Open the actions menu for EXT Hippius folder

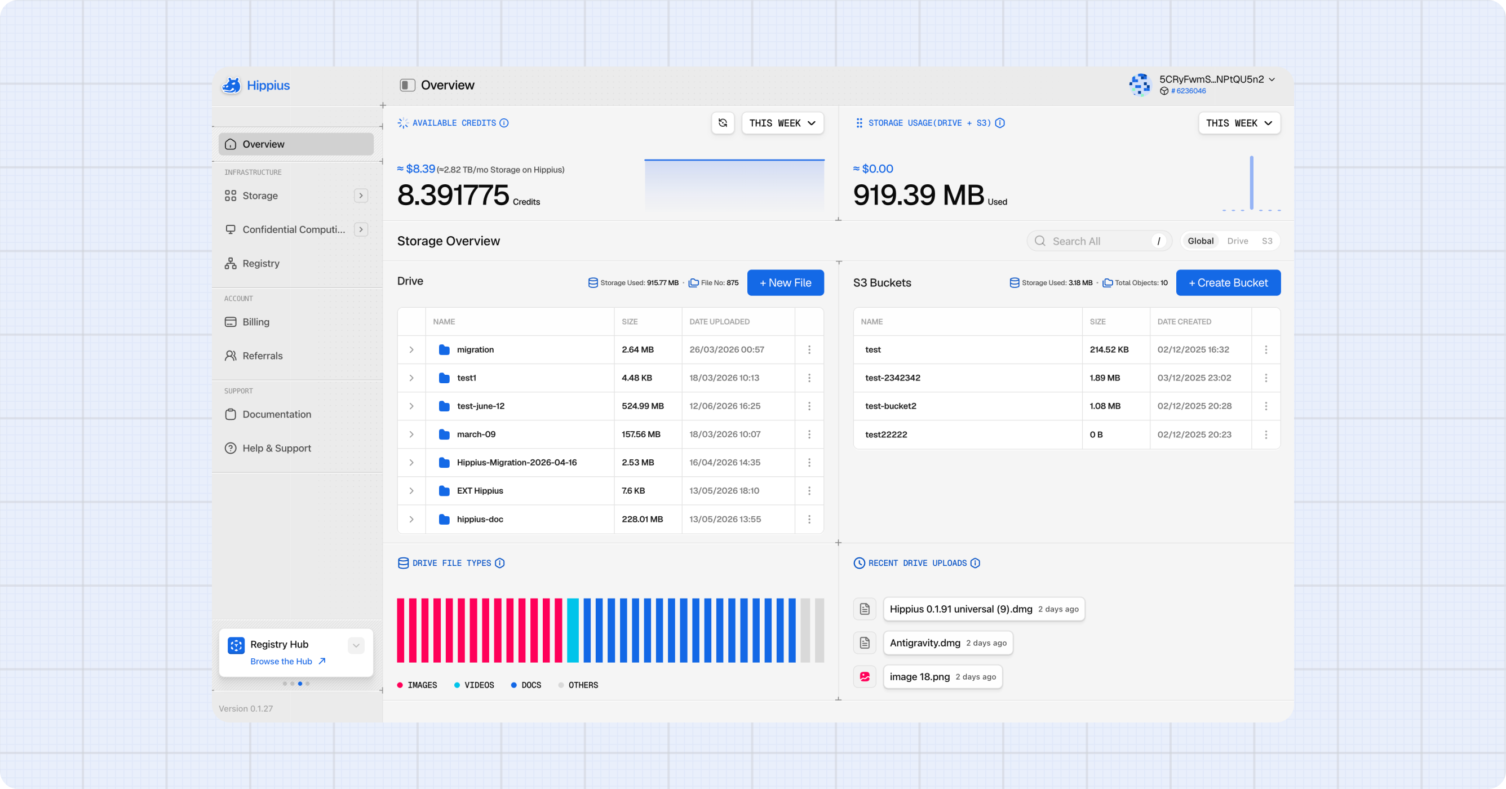(x=810, y=491)
